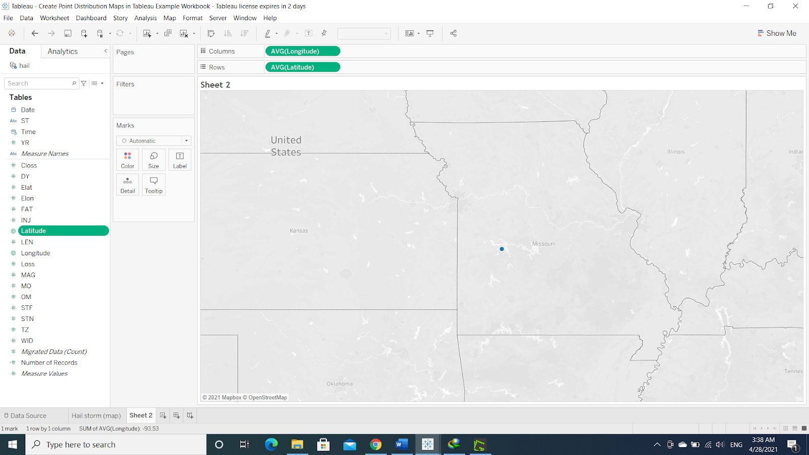Select the Number of Records field
The width and height of the screenshot is (809, 455).
49,363
